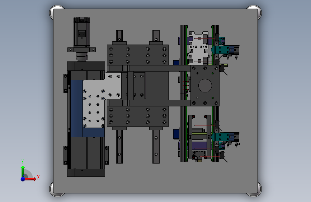
Task: Click the green Y axis arrow of the triad
Action: [23, 171]
